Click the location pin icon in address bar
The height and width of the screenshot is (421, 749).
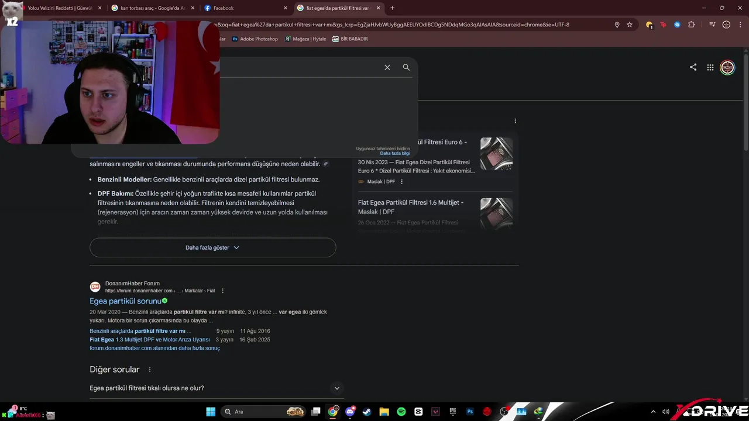(x=617, y=25)
